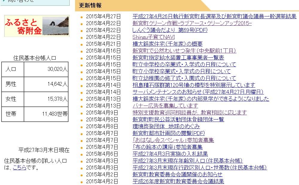Screen dimensions: 299x185
Task: Open 環境啓発団体 地球のめぐみ link
Action: point(166,126)
